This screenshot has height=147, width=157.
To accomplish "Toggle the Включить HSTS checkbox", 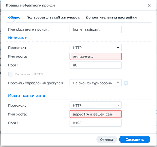I will point(11,74).
